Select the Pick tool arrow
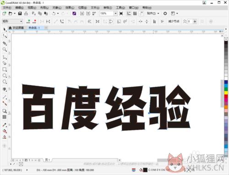 click(x=5, y=29)
